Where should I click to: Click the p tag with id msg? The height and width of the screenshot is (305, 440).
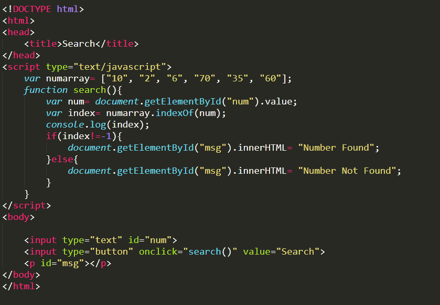68,264
